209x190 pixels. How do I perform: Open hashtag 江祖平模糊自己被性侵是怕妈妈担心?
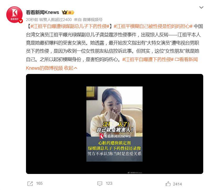coord(153,26)
